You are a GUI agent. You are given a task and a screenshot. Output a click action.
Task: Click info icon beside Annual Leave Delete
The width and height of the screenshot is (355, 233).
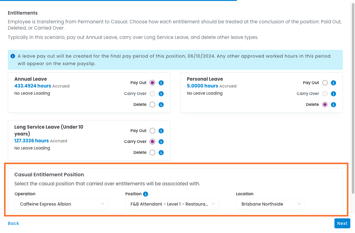(161, 105)
